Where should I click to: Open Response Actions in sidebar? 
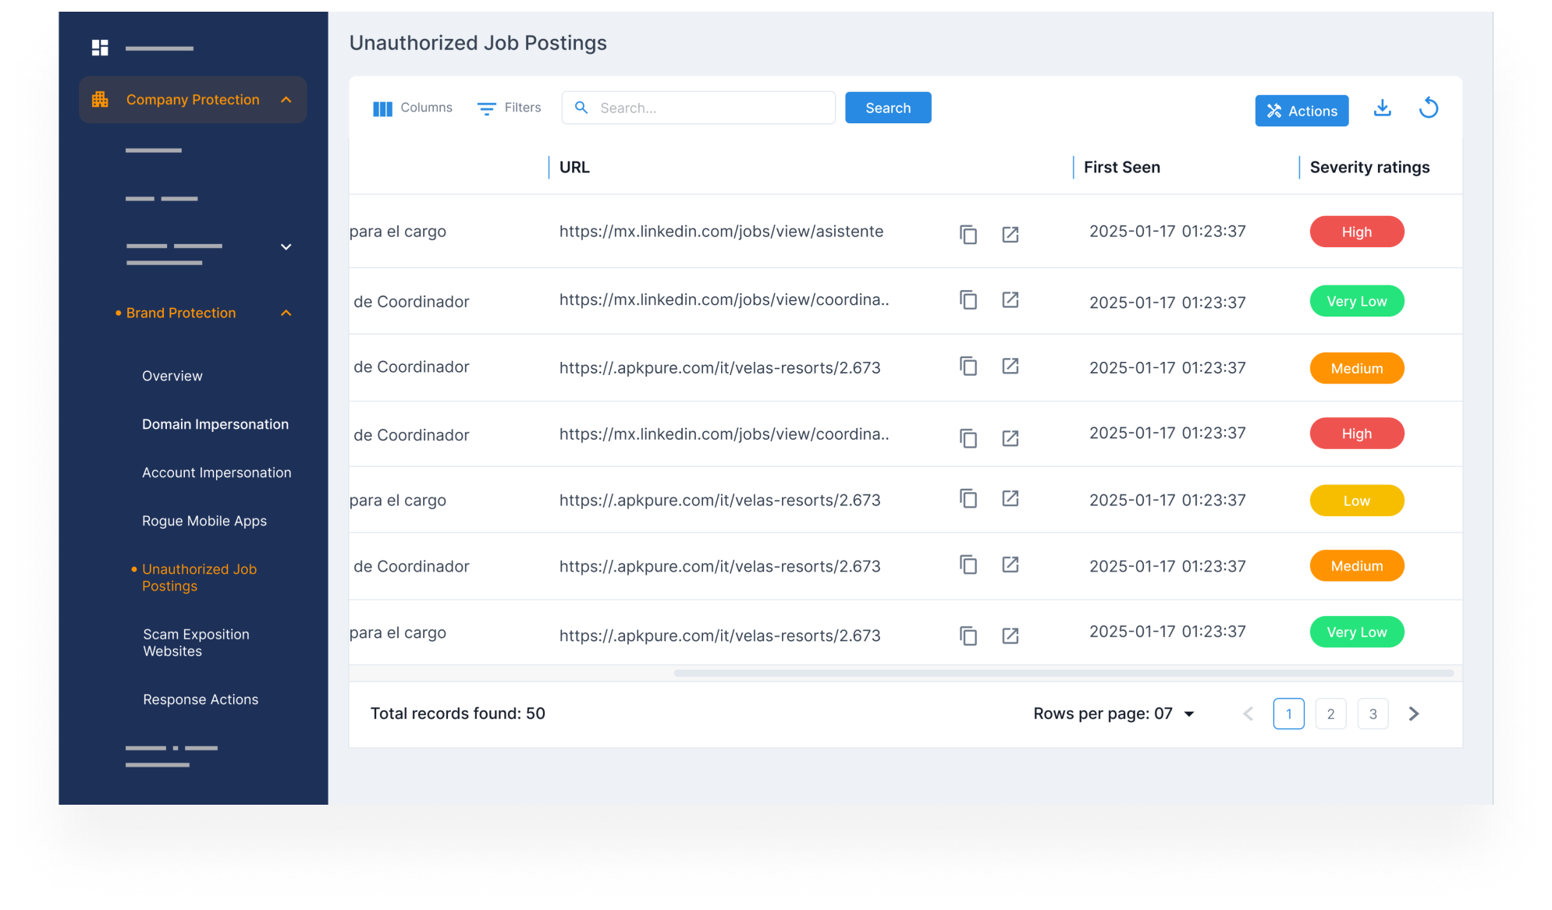point(201,699)
